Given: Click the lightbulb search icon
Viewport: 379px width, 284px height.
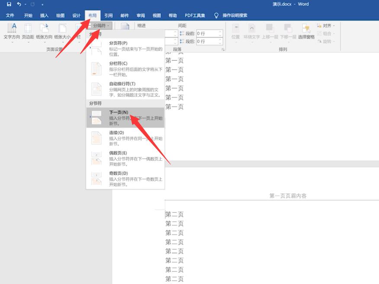Looking at the screenshot, I should click(x=216, y=16).
